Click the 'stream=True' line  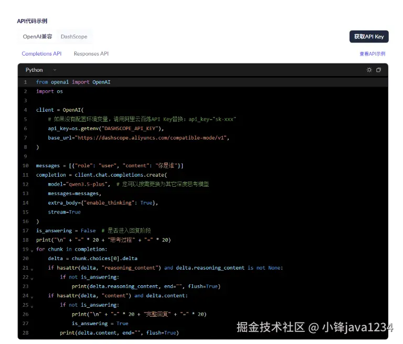click(x=64, y=212)
